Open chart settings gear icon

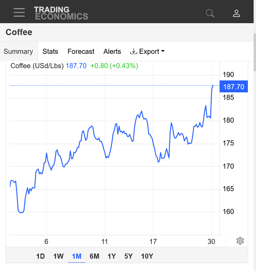coord(240,241)
